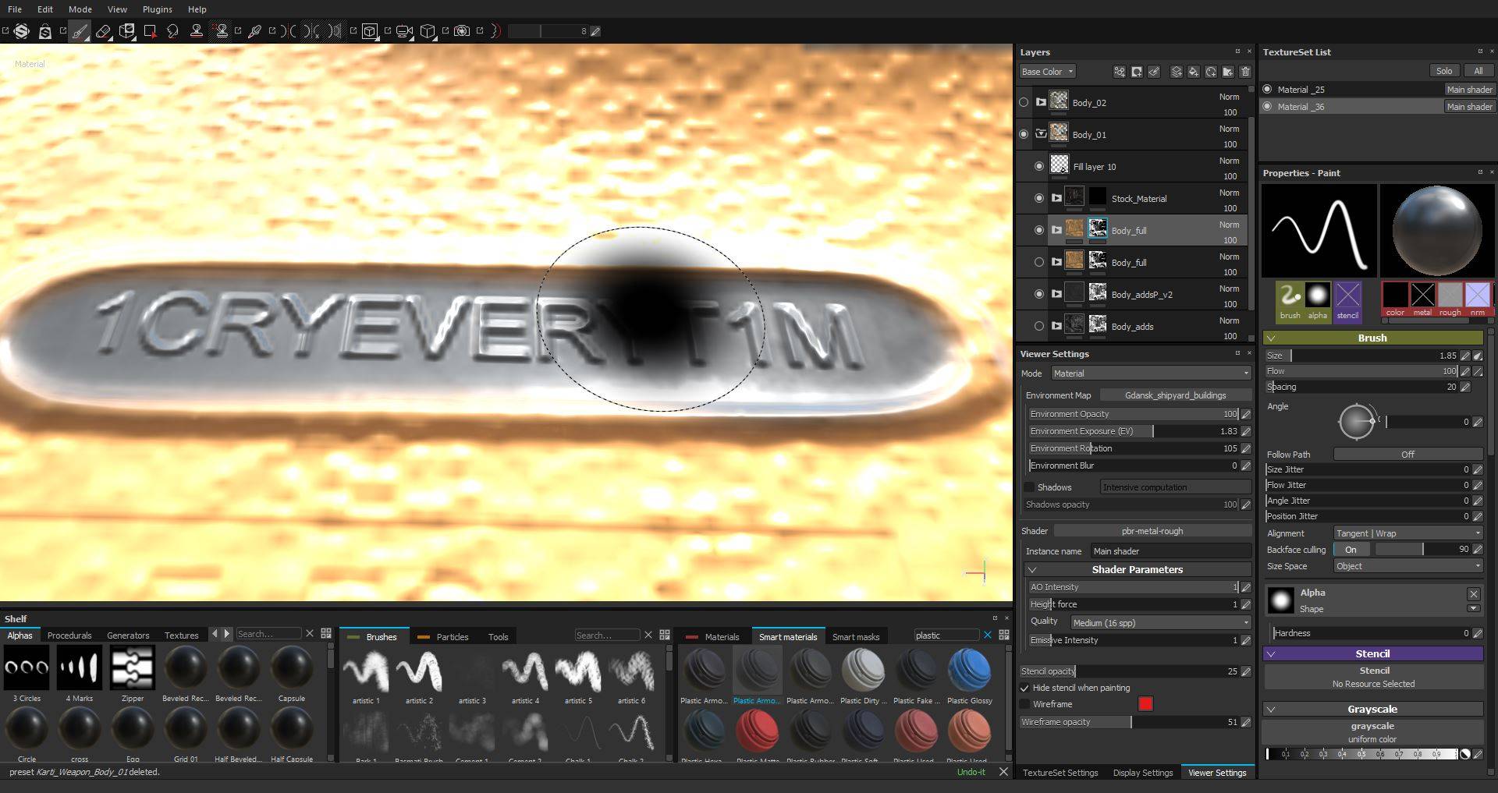Screen dimensions: 1498x793
Task: Hide the Stock_Material layer
Action: point(1039,198)
